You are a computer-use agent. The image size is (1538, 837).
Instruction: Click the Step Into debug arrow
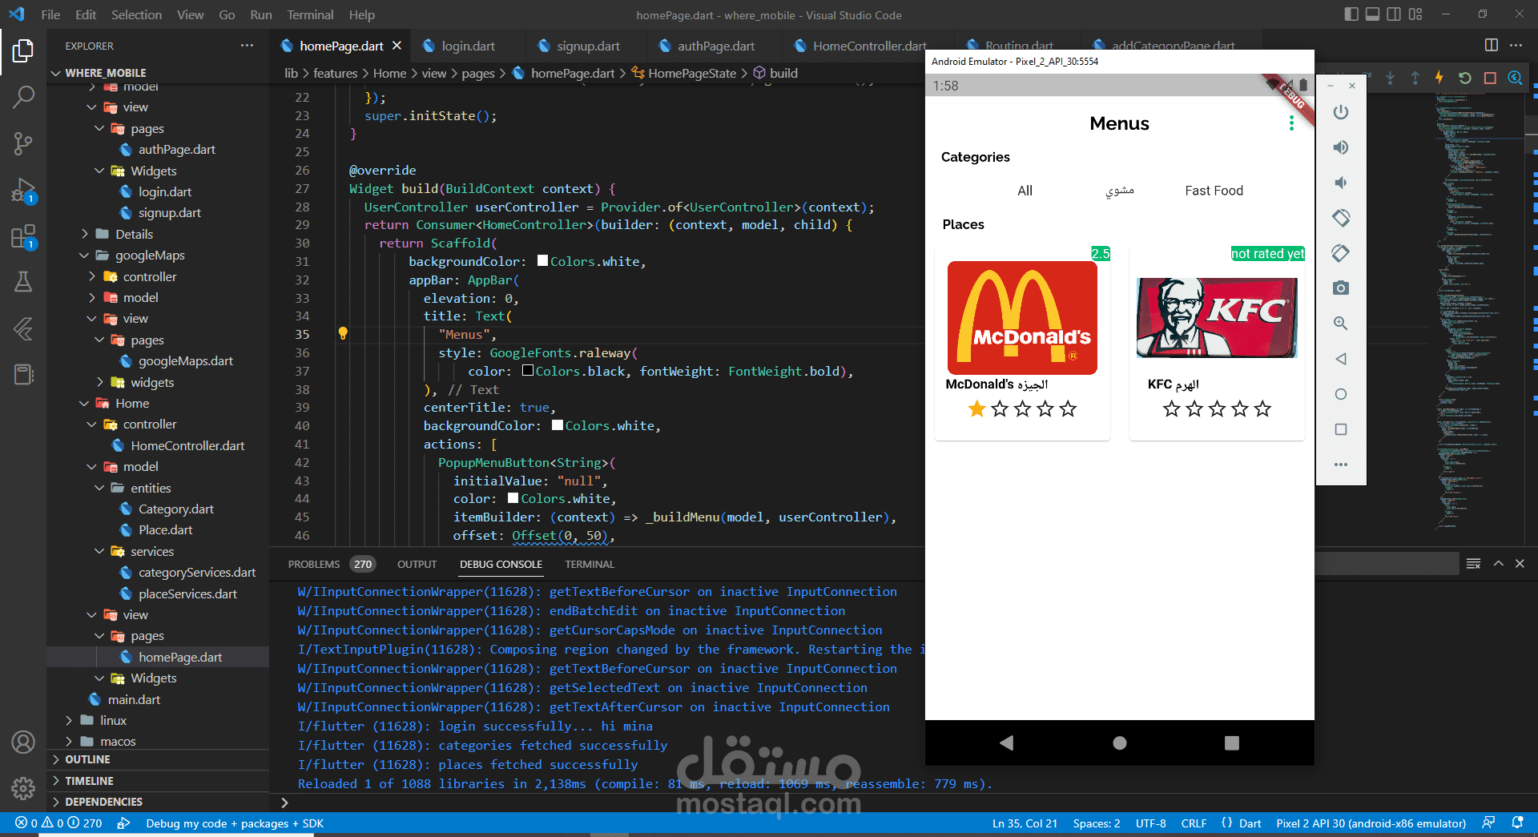[x=1390, y=78]
